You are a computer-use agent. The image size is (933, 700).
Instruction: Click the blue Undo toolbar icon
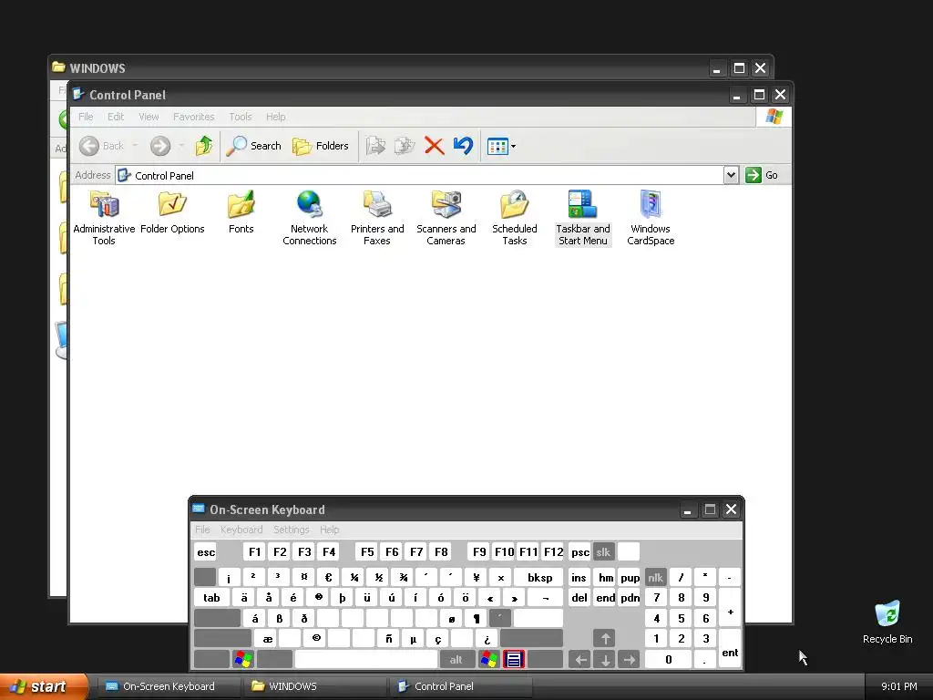coord(463,146)
